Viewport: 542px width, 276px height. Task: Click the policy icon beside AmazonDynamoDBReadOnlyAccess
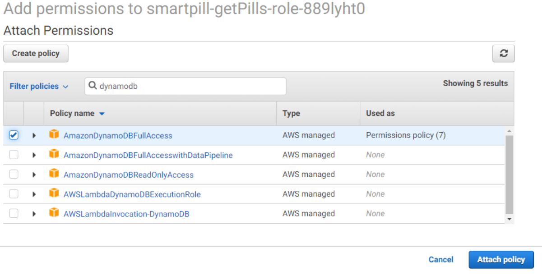(54, 174)
